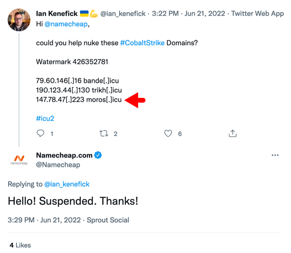Click the @Namecheap handle below name
291x253 pixels.
click(x=58, y=165)
